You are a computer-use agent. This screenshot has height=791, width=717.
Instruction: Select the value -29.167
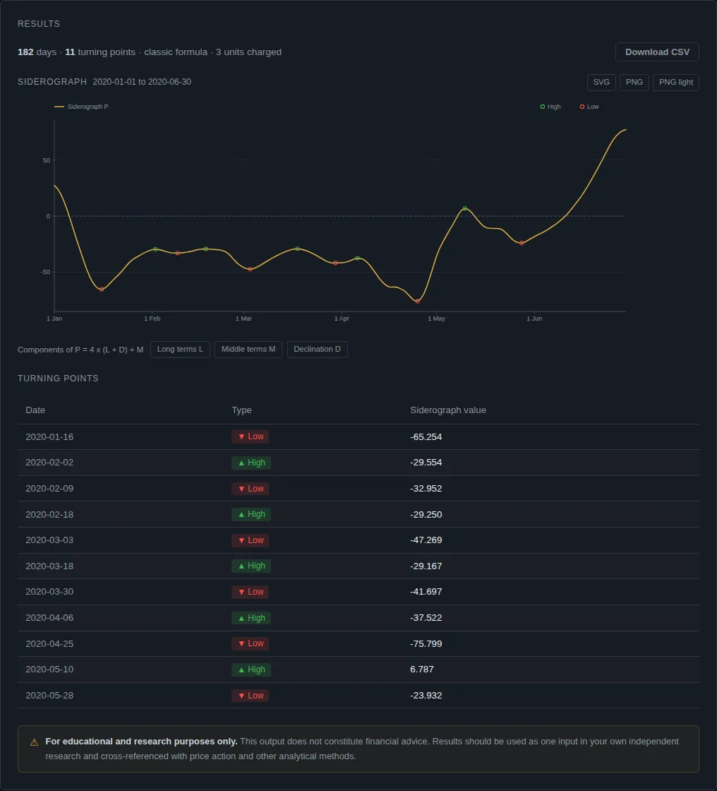pyautogui.click(x=426, y=566)
